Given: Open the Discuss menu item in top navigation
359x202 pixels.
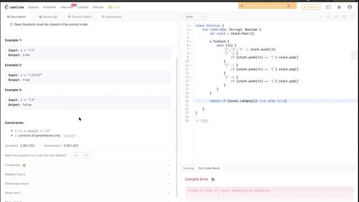Looking at the screenshot, I should click(x=98, y=7).
